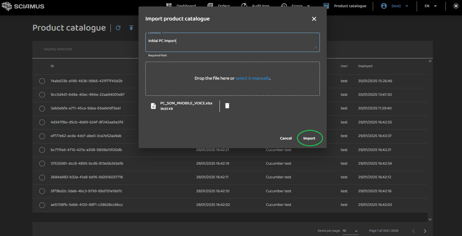
Task: Delete the PC_SOM_MVOBILE_VOICE.xlsx file with trash icon
Action: [227, 105]
